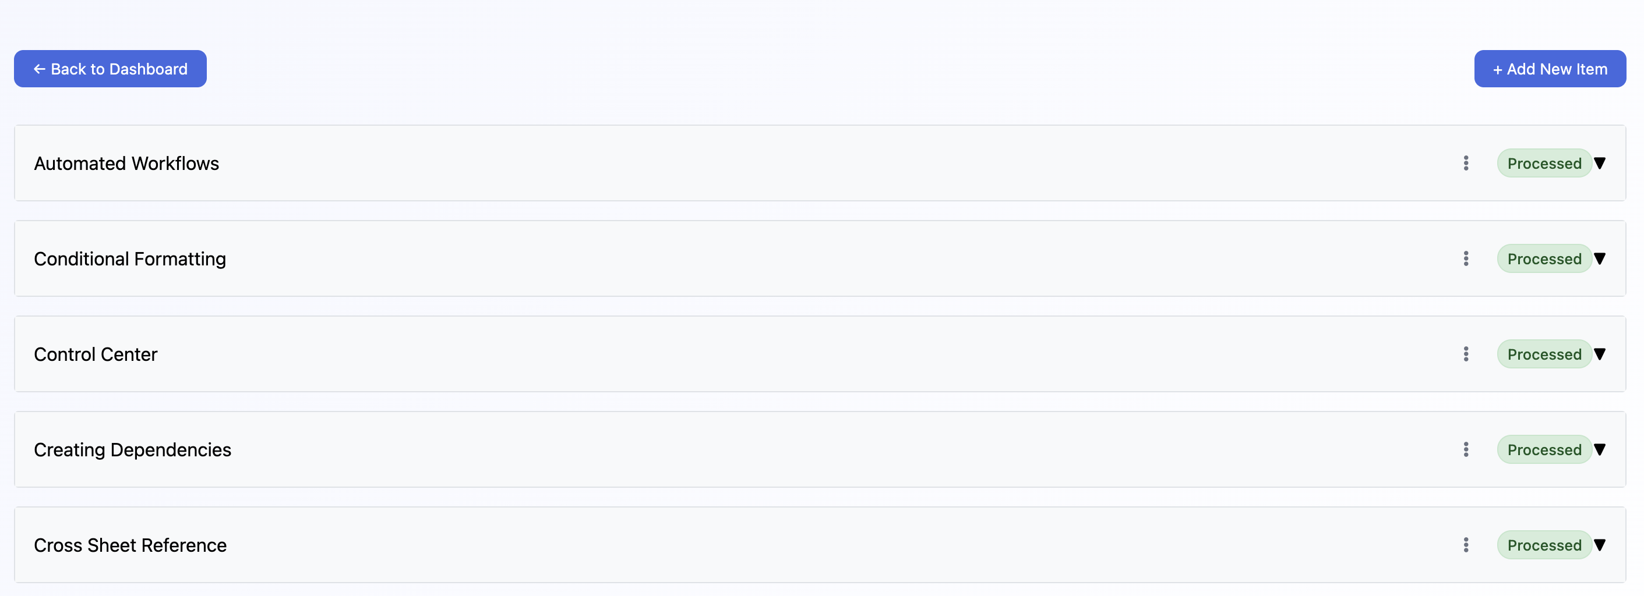Expand the Cross Sheet Reference dropdown arrow
This screenshot has height=596, width=1644.
coord(1599,545)
